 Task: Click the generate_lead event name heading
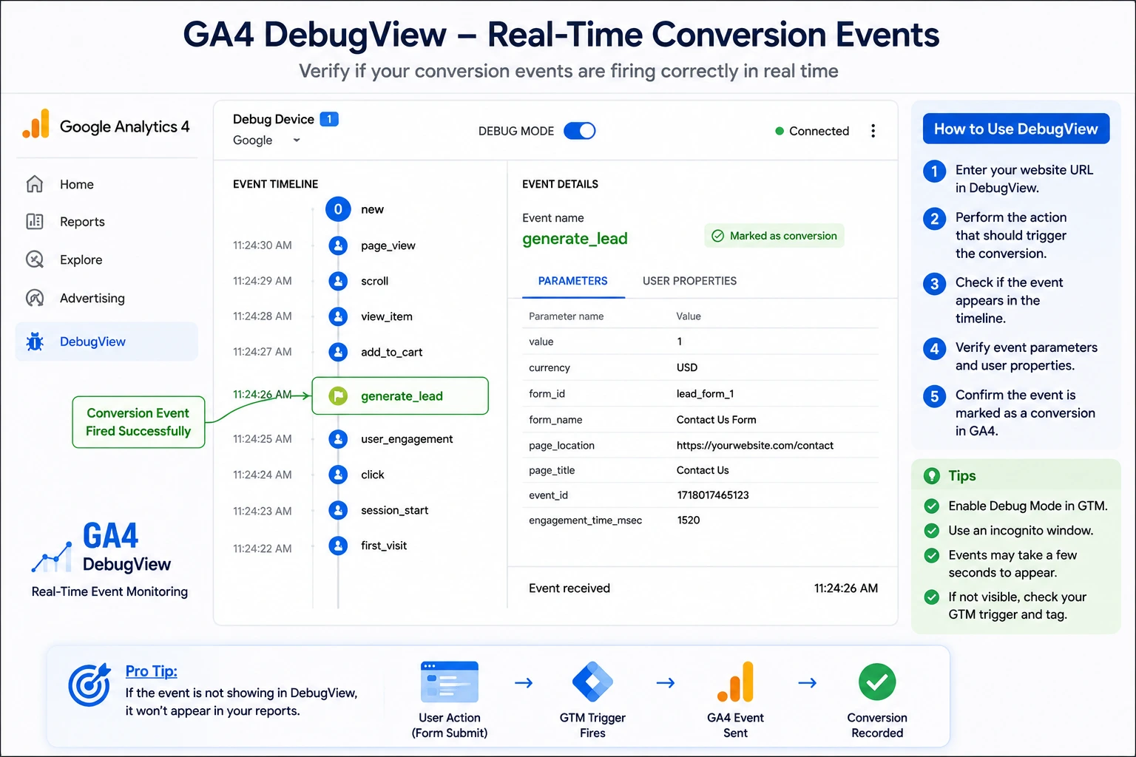[x=575, y=239]
